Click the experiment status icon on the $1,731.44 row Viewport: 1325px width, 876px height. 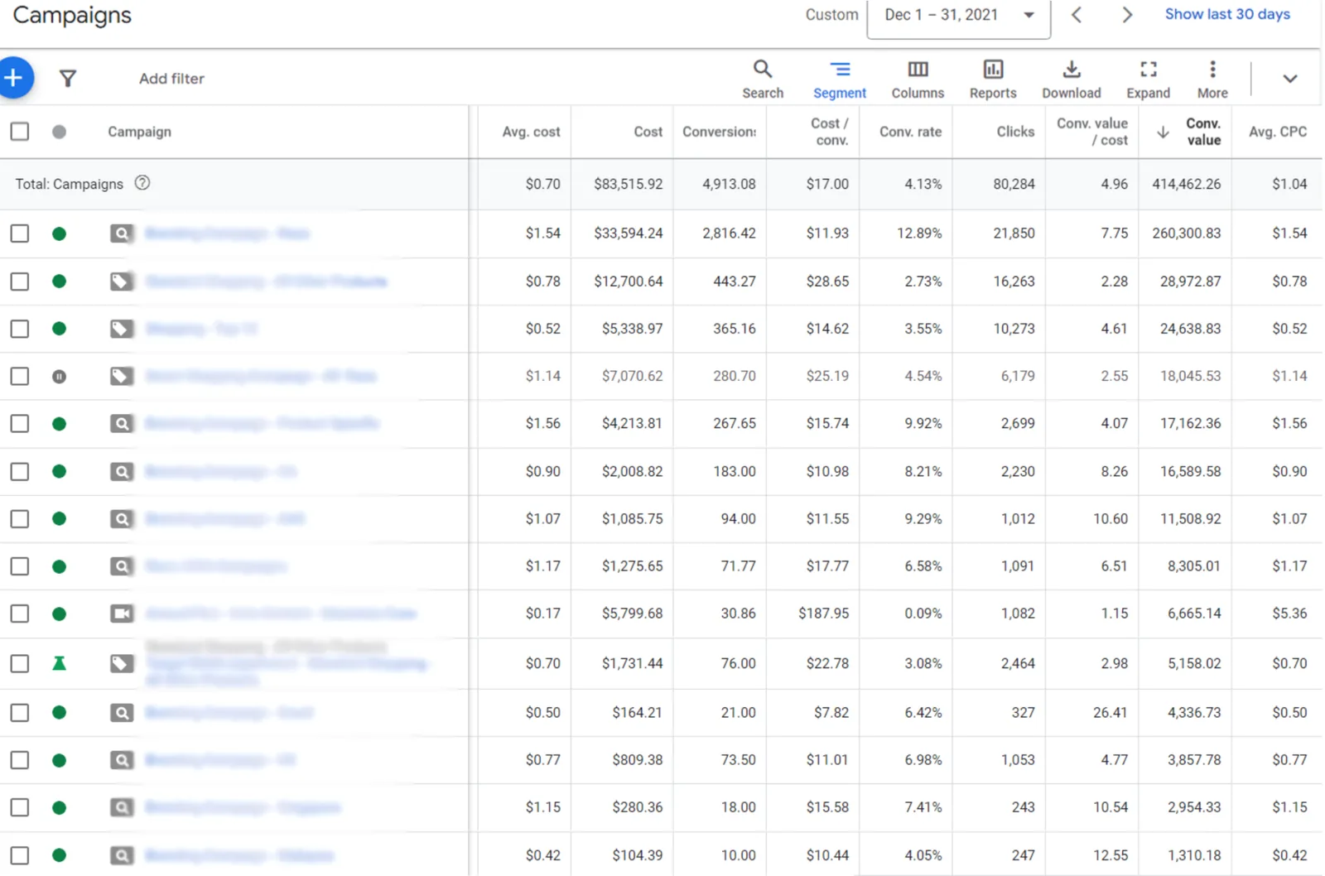(x=59, y=663)
